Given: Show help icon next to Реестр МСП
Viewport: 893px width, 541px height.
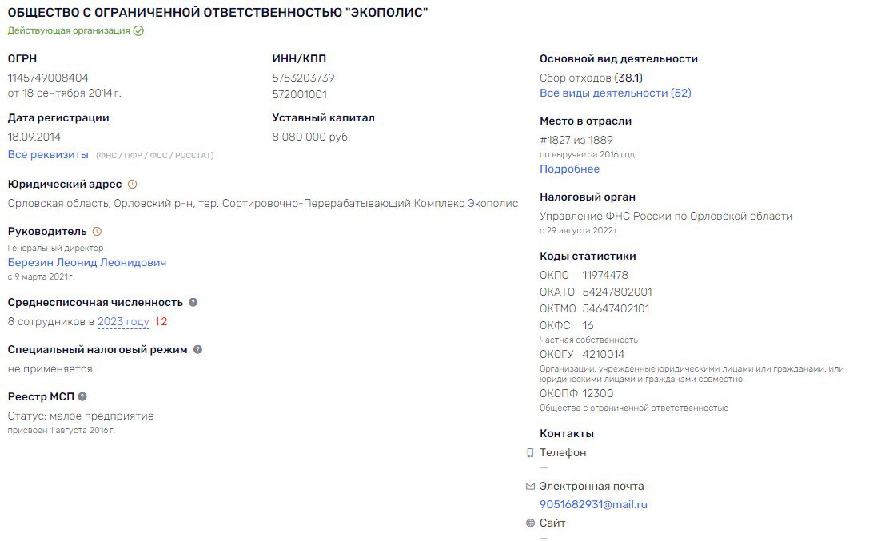Looking at the screenshot, I should point(82,396).
